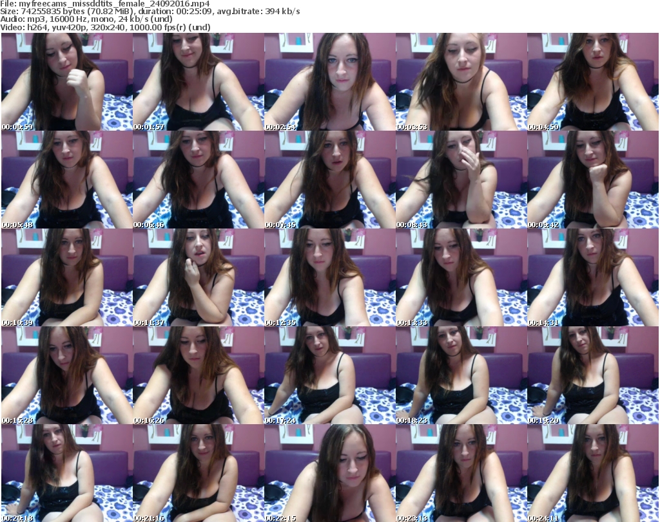Open the frame at 00:01:57

(x=199, y=82)
